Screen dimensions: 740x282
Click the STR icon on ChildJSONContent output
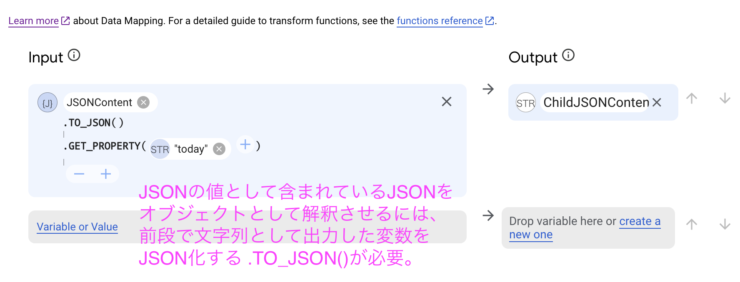coord(526,102)
